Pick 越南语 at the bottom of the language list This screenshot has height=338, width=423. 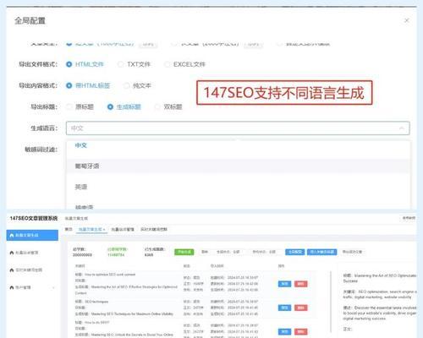coord(238,206)
